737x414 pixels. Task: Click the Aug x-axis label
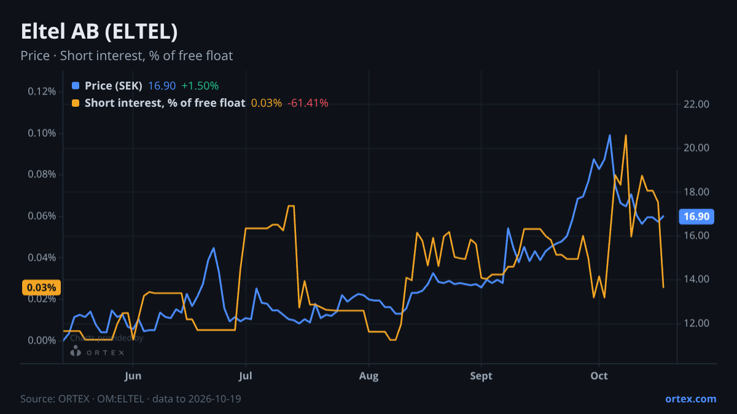[368, 376]
